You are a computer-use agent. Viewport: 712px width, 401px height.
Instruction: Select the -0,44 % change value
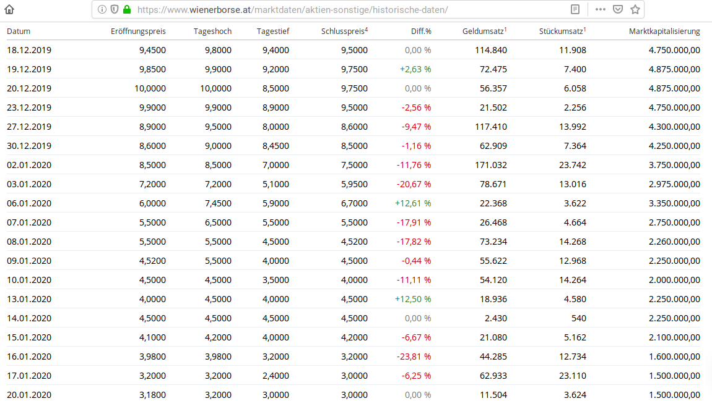(417, 261)
